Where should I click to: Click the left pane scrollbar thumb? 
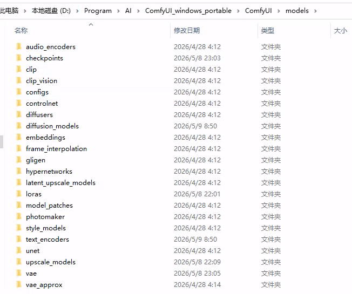(2, 142)
